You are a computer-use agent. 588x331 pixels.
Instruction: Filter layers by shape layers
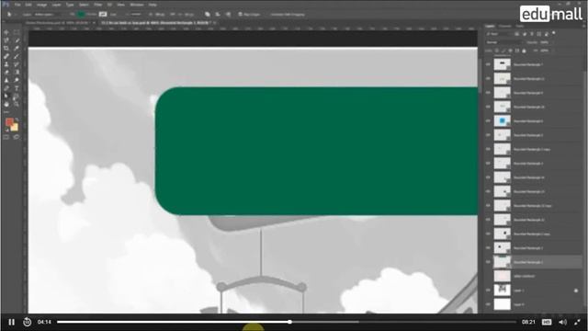[x=539, y=34]
